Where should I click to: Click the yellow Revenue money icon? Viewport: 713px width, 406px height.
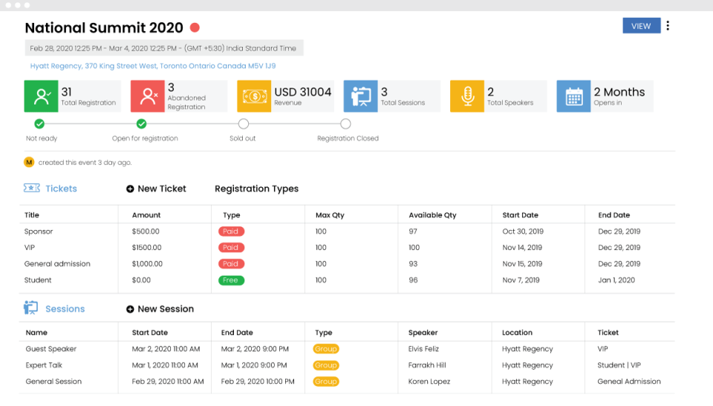(254, 96)
